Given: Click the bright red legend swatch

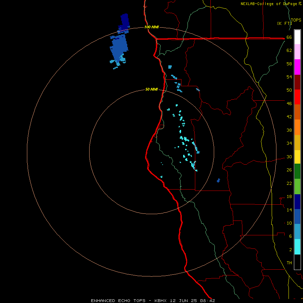Looking at the screenshot, I should [297, 97].
